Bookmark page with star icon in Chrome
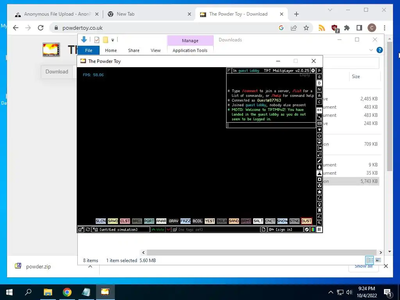Screen dimensions: 400x300 306,28
